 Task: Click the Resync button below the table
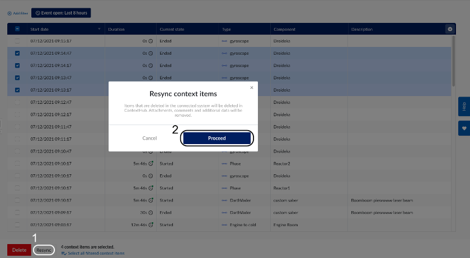pyautogui.click(x=44, y=250)
